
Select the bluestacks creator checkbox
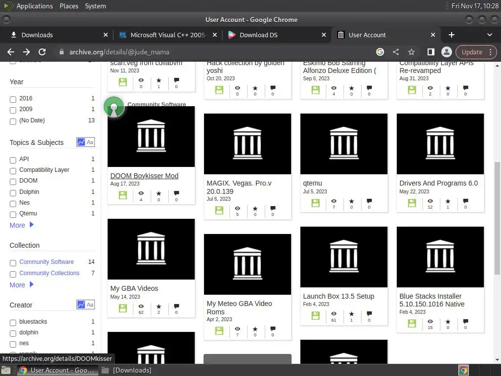(x=13, y=323)
